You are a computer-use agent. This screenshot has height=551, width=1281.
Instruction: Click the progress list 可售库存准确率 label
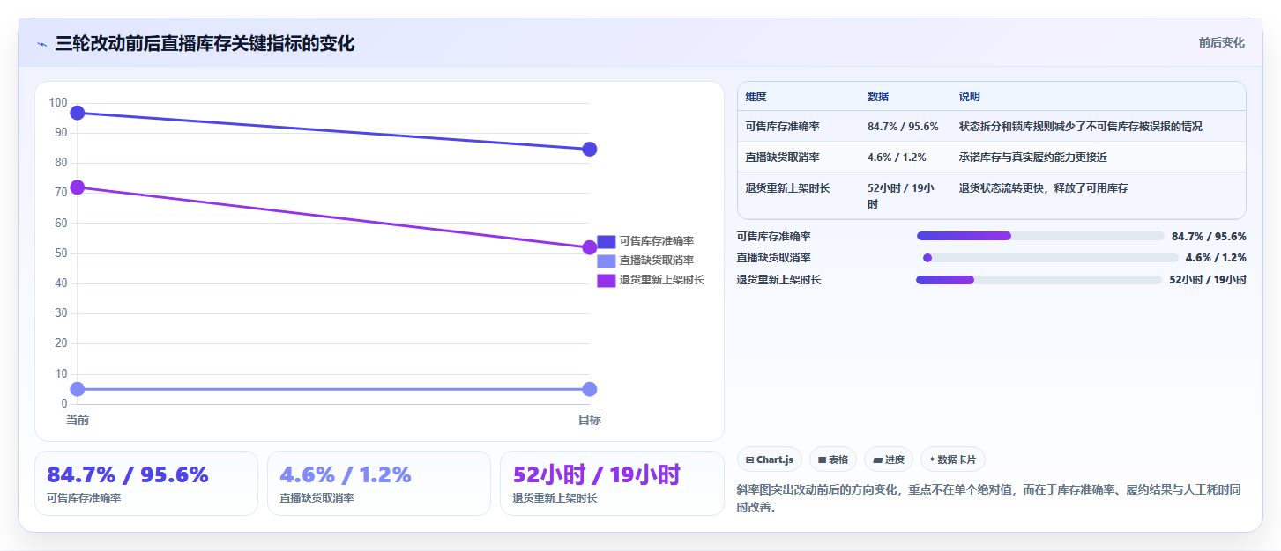tap(774, 236)
